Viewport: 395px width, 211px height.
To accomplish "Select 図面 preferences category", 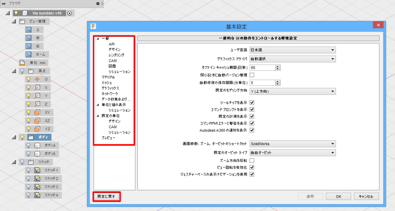I will pos(112,66).
